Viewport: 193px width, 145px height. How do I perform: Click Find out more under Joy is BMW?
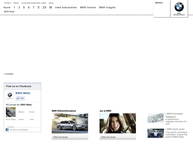pyautogui.click(x=118, y=137)
